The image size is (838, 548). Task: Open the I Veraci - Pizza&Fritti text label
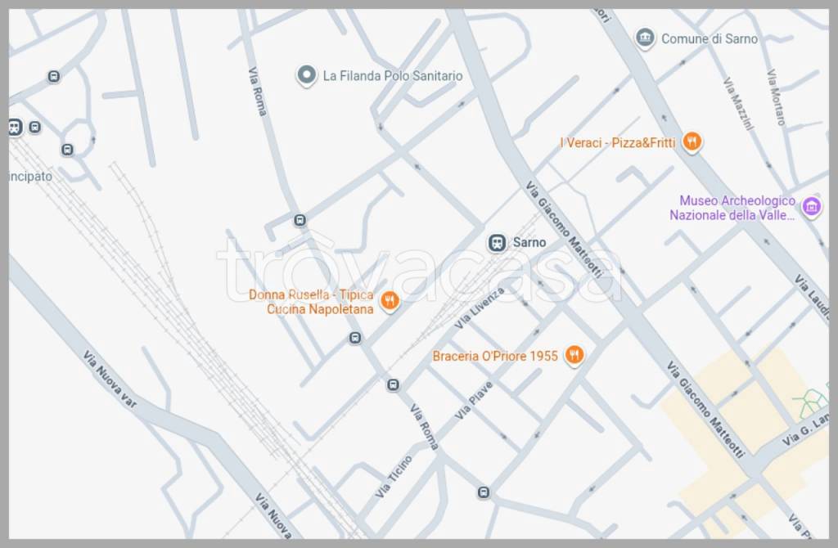[x=618, y=143]
